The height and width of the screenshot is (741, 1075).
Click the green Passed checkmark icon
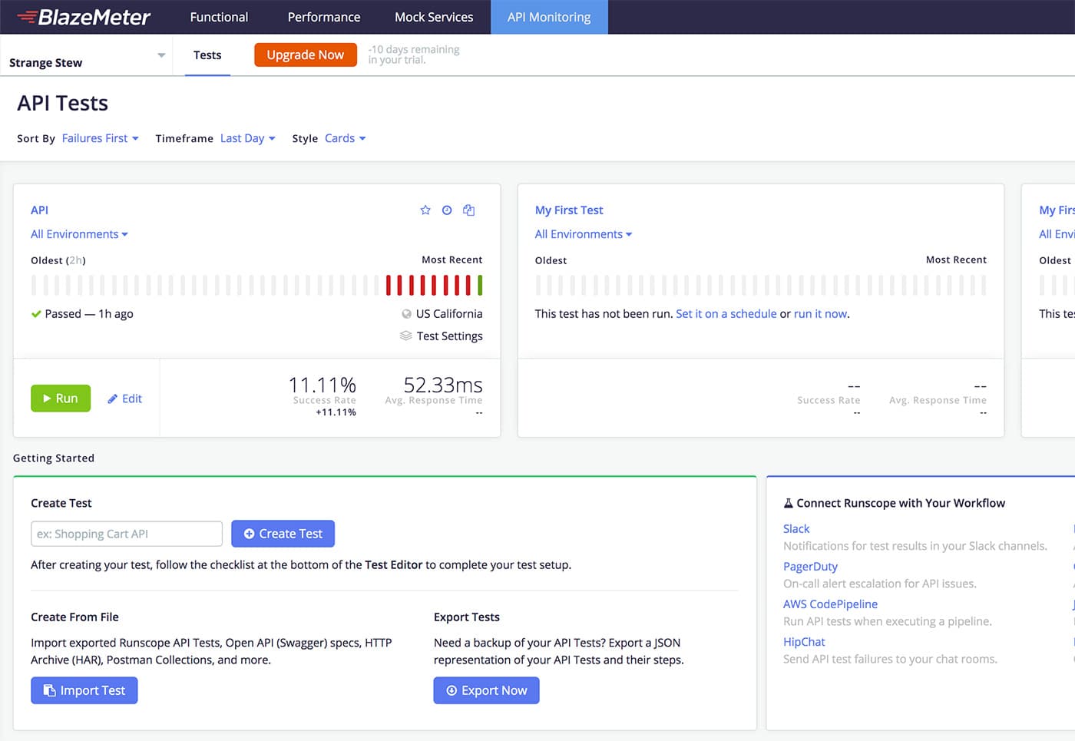[x=36, y=313]
